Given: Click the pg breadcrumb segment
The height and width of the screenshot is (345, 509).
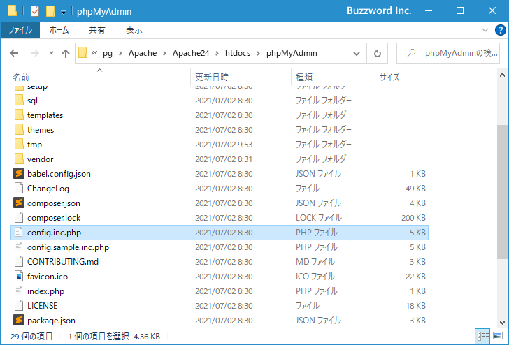Looking at the screenshot, I should click(108, 53).
